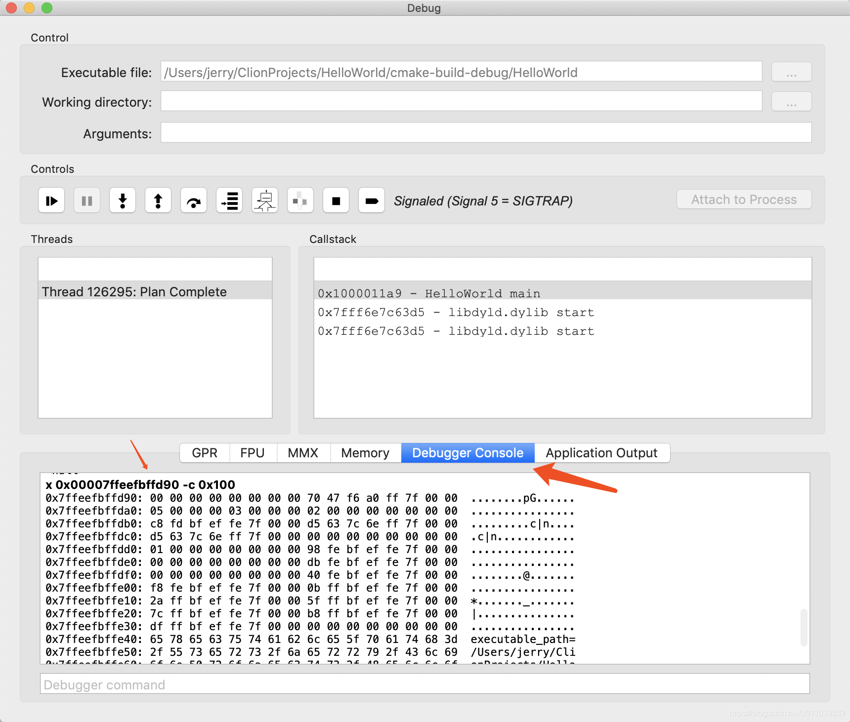Switch to the GPR registers tab
The image size is (850, 722).
tap(204, 452)
